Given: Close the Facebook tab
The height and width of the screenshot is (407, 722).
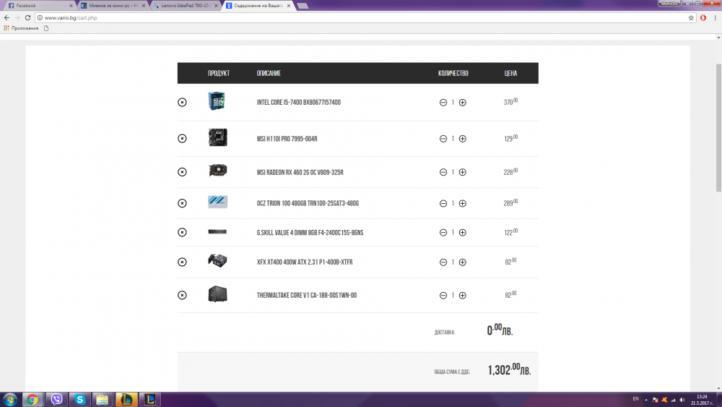Looking at the screenshot, I should click(71, 6).
